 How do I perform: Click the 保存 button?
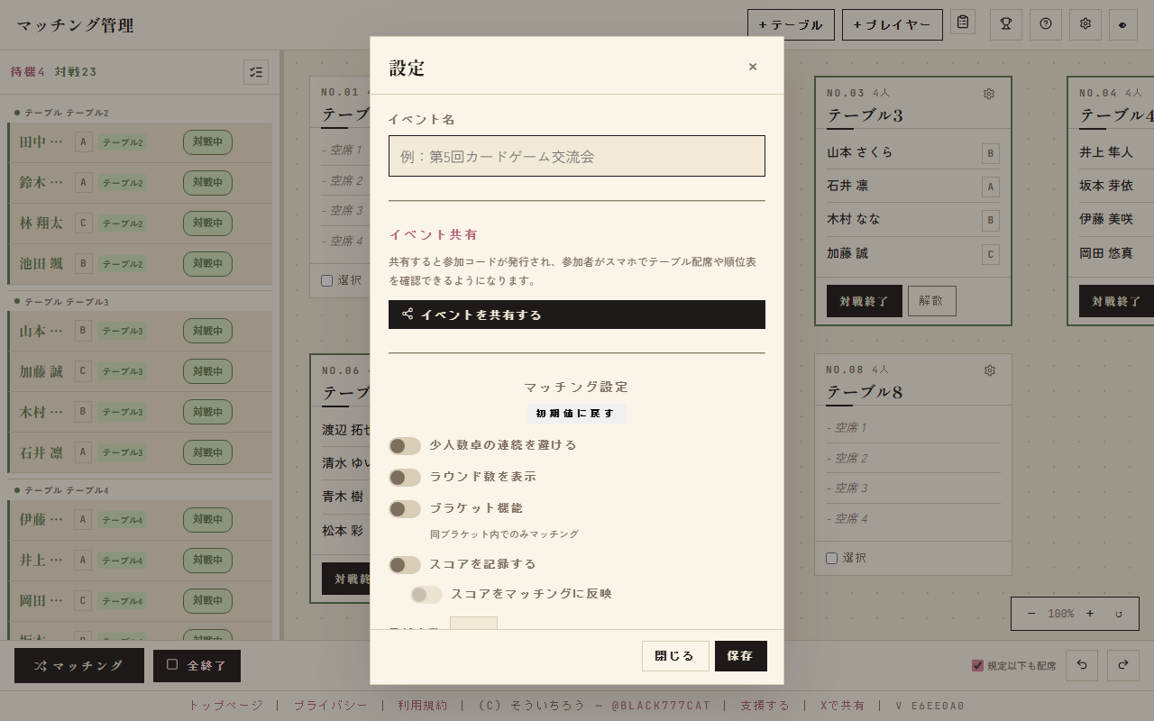pyautogui.click(x=741, y=656)
